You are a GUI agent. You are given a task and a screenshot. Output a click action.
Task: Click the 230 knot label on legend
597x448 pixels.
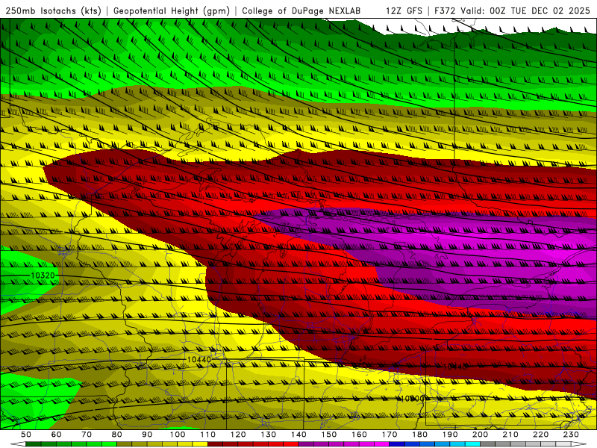tap(571, 435)
